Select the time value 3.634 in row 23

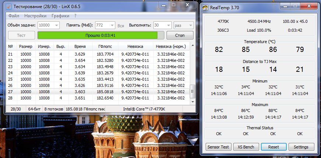80,67
